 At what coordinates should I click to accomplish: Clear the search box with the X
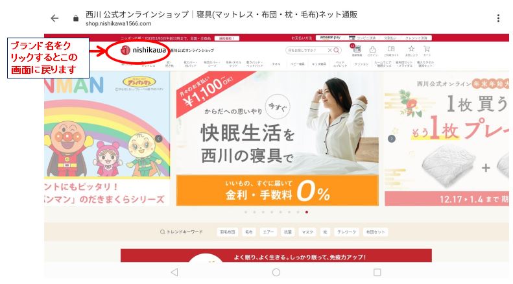(x=329, y=50)
